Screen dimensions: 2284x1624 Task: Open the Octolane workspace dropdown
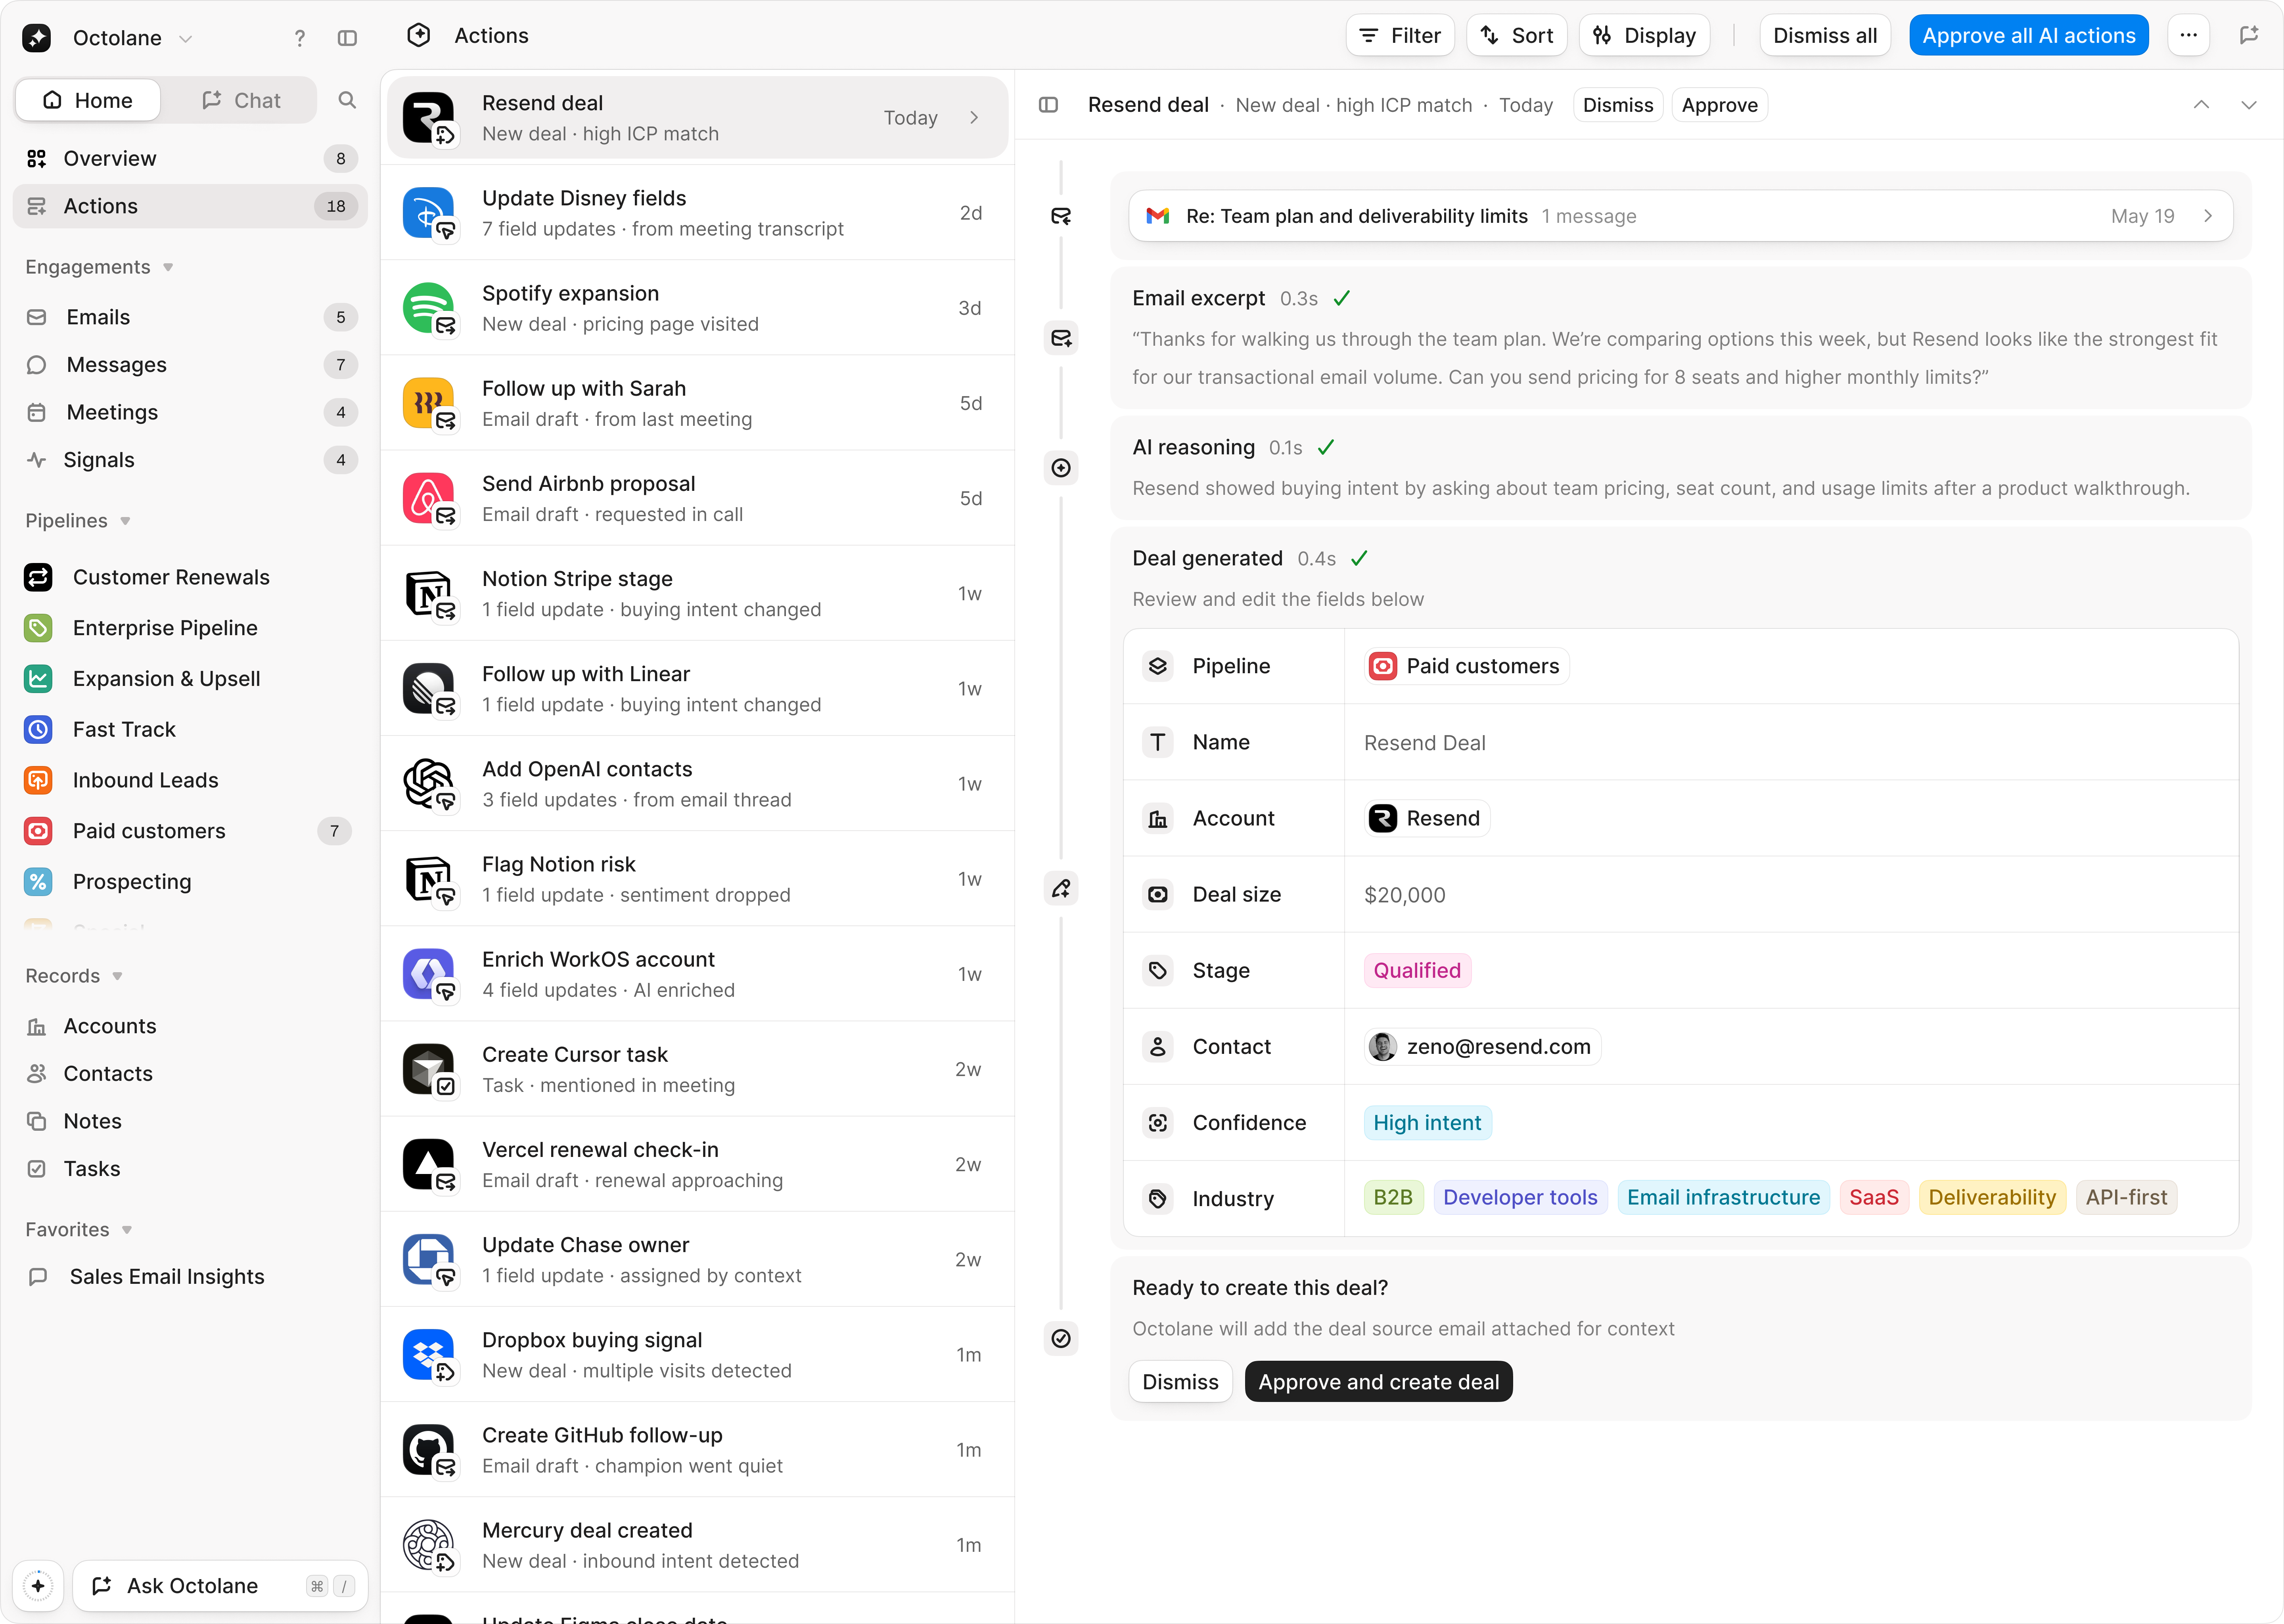pos(133,38)
